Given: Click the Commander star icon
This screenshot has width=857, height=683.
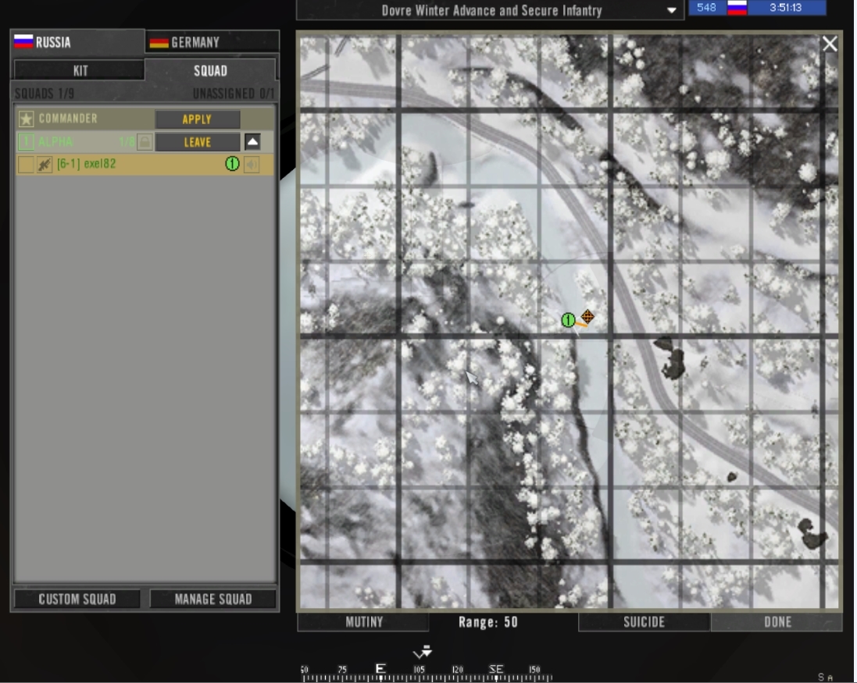Looking at the screenshot, I should (x=26, y=119).
